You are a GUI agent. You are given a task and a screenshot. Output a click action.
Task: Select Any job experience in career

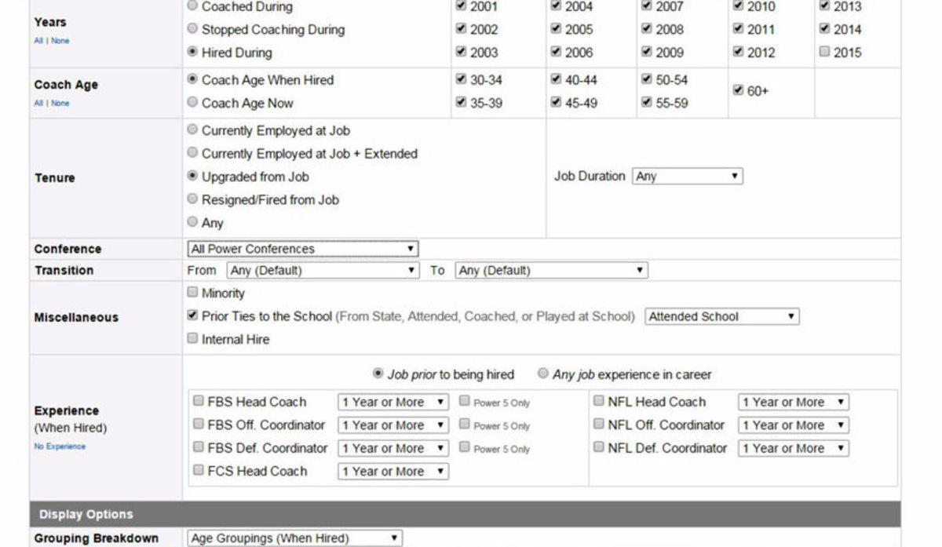pyautogui.click(x=542, y=374)
